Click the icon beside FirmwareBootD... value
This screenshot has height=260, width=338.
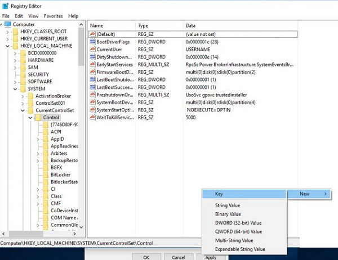coord(92,72)
